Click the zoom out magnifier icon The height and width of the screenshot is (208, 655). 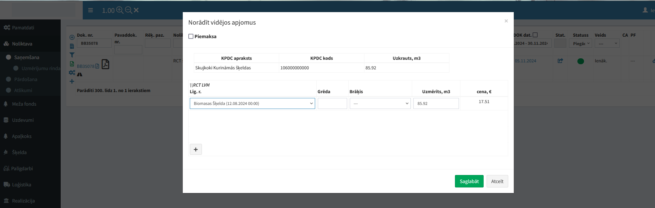click(128, 10)
